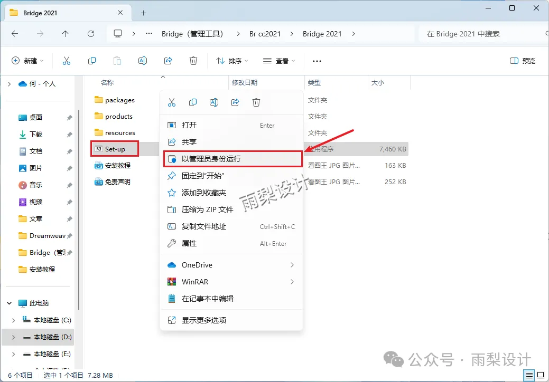Select 以管理员身份运行 in the context menu
Image resolution: width=549 pixels, height=382 pixels.
(232, 159)
